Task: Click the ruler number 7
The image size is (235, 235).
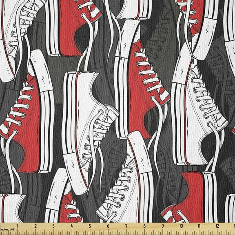Action: tap(126, 226)
